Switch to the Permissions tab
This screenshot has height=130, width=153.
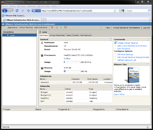coord(86,35)
